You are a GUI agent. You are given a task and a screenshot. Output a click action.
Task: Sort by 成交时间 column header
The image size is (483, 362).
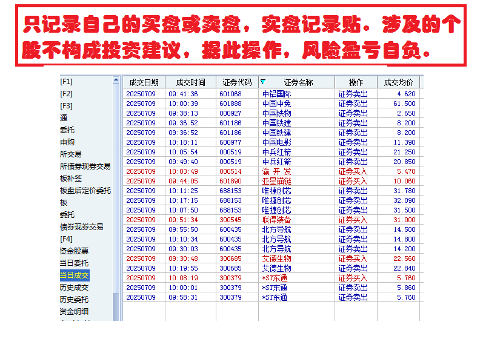pyautogui.click(x=191, y=82)
